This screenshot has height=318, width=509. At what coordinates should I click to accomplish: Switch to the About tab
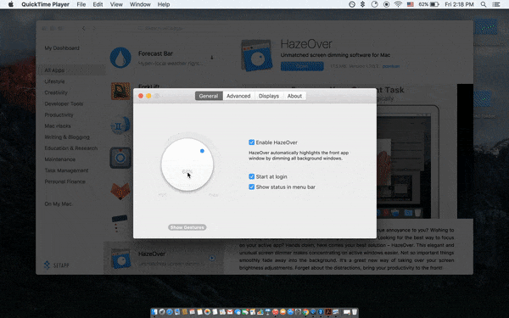point(294,96)
